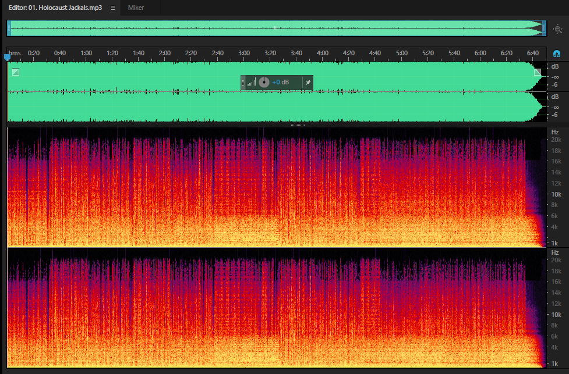The height and width of the screenshot is (374, 569).
Task: Click the lower Hz scale header label
Action: [x=555, y=252]
